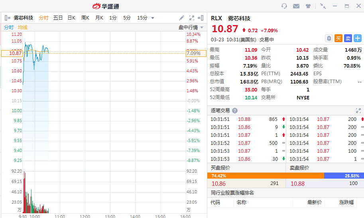Select the 五日 chart tab

pyautogui.click(x=58, y=18)
